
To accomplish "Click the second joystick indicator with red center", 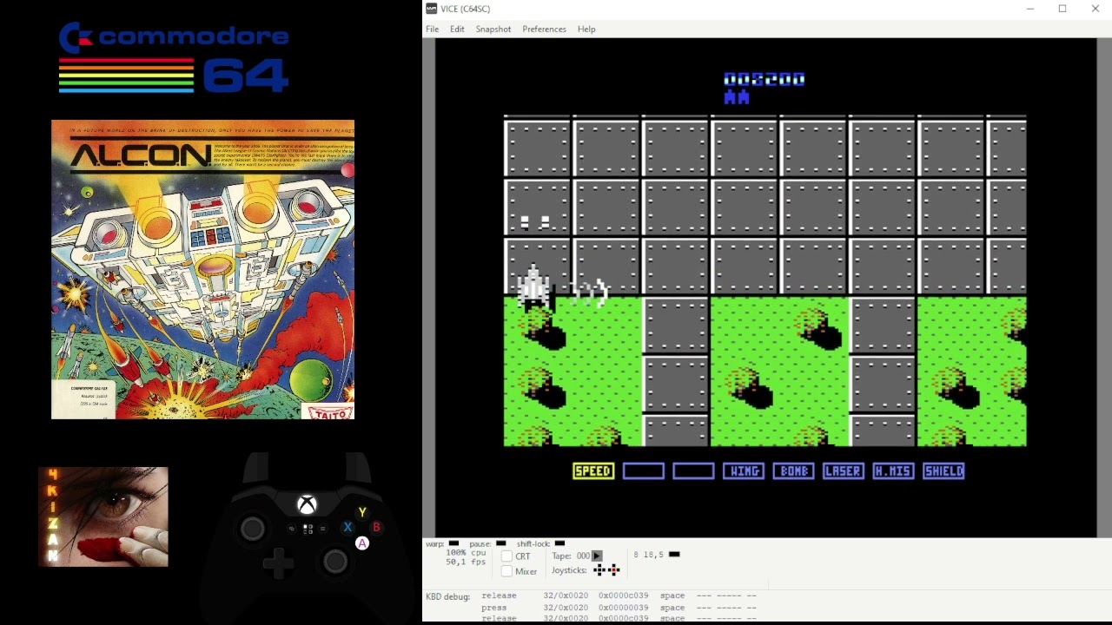I will pyautogui.click(x=613, y=570).
